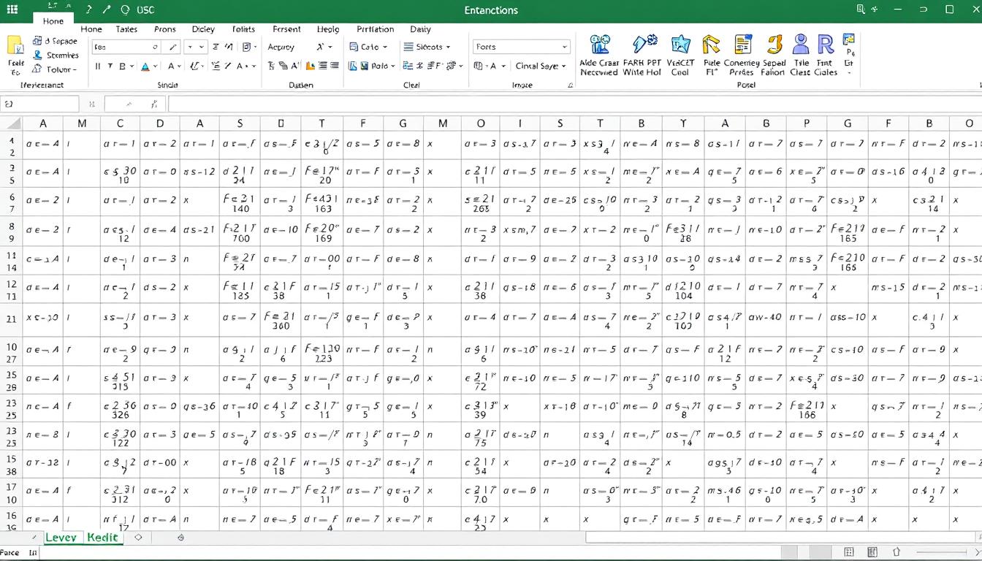Expand the Imaze group dialog launcher
982x561 pixels.
pos(570,85)
